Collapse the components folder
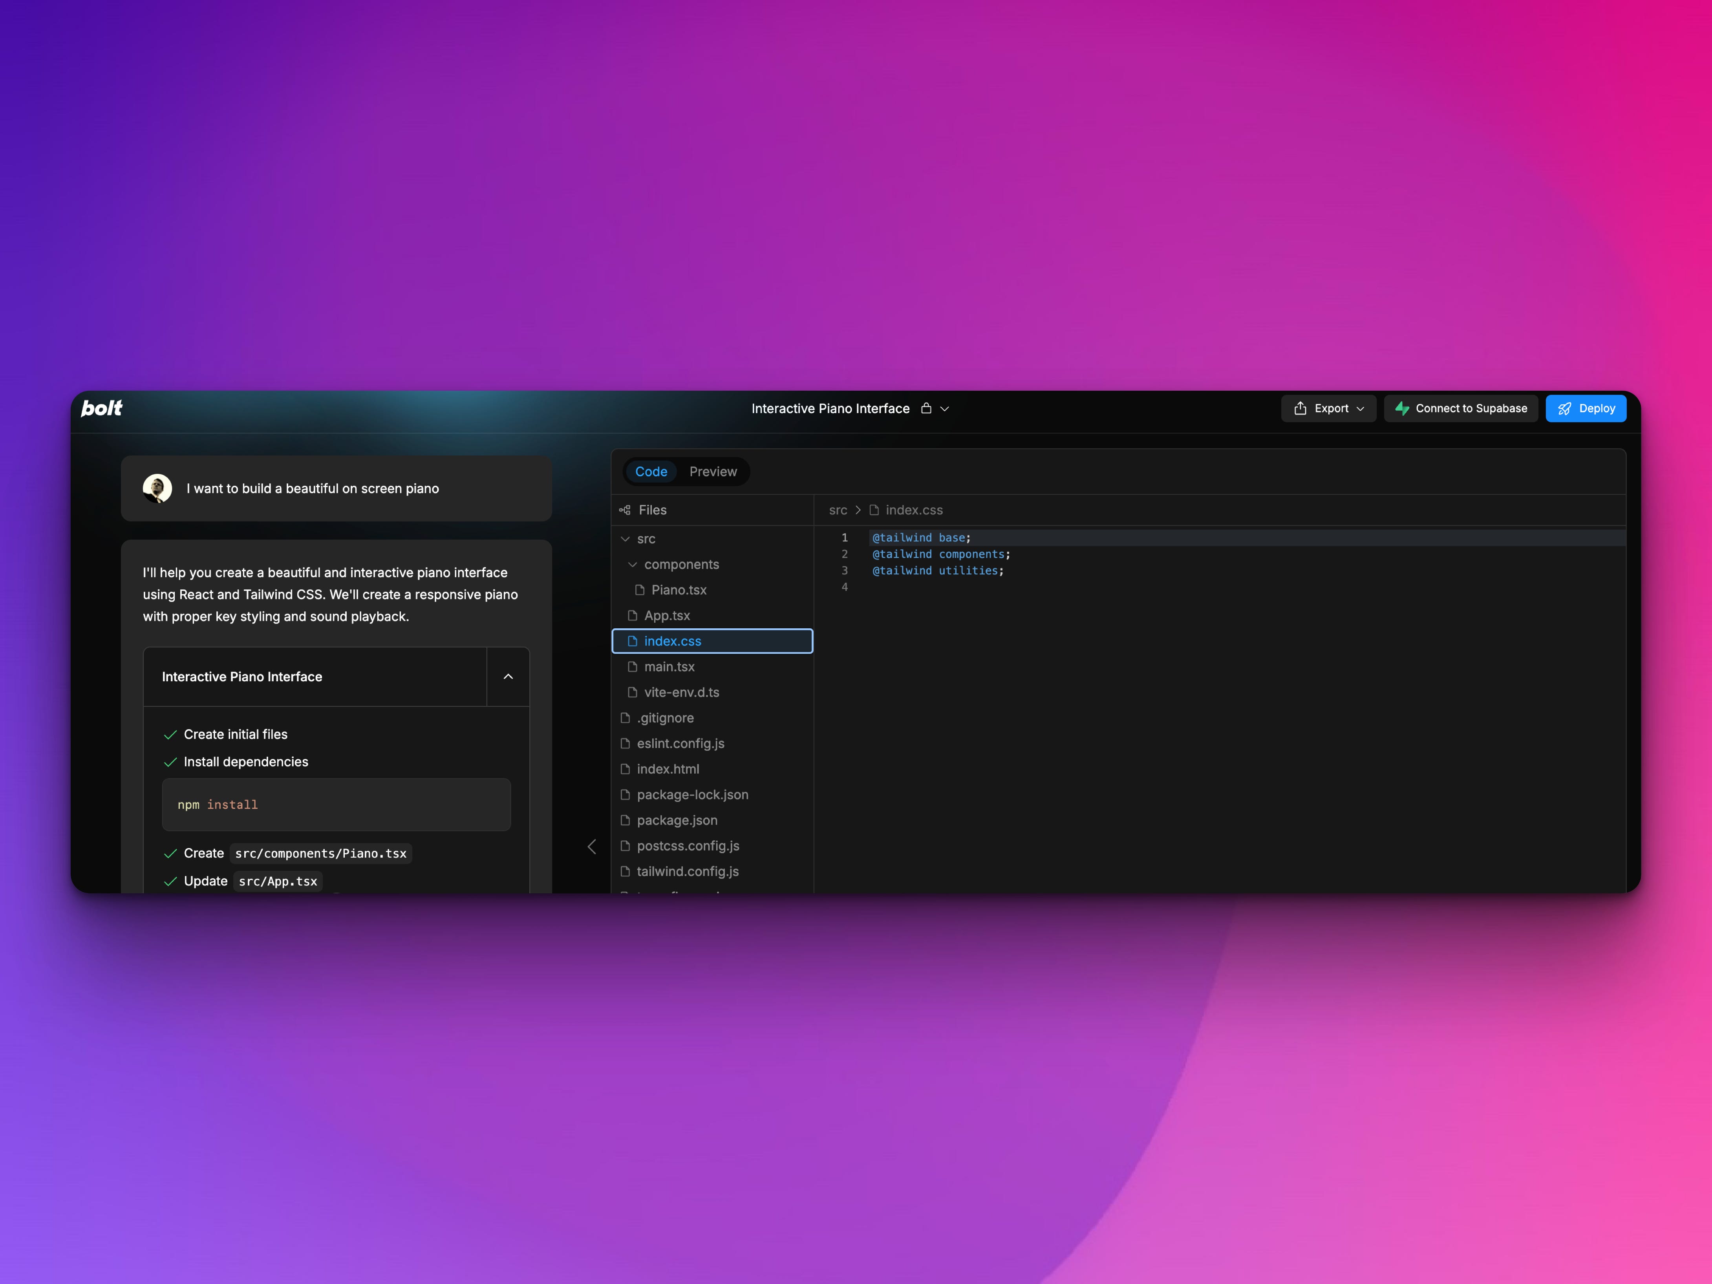 (632, 564)
